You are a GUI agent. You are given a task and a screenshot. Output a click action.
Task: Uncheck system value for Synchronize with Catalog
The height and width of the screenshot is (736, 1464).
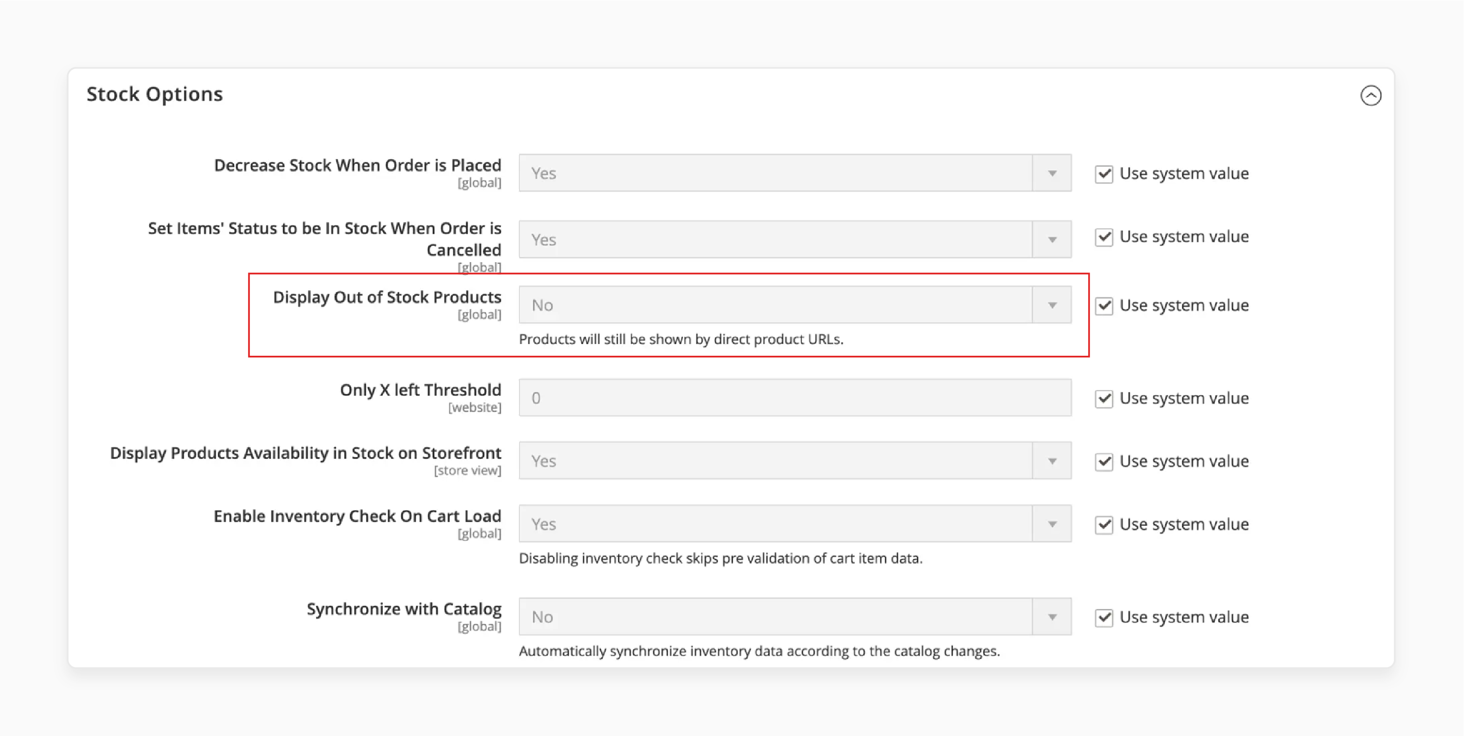[1104, 617]
